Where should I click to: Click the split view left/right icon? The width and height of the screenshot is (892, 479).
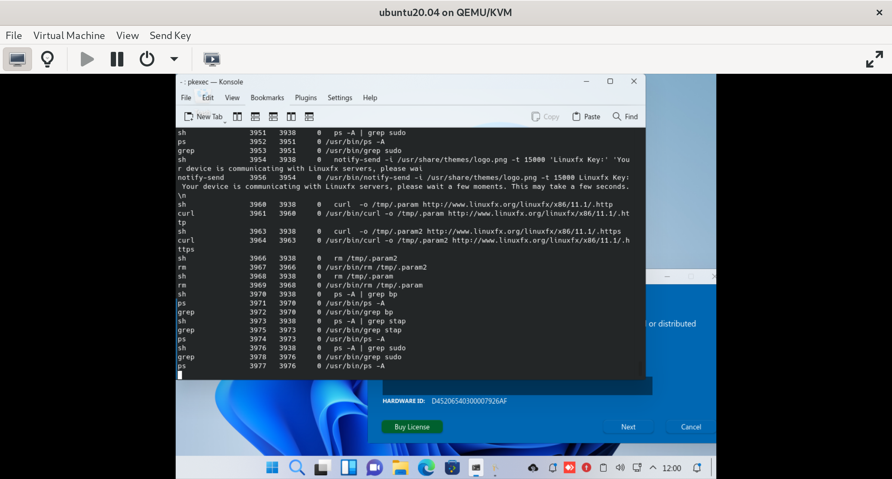pyautogui.click(x=237, y=117)
